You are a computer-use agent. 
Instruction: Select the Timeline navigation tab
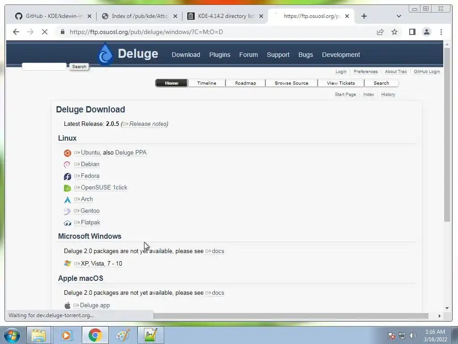[x=207, y=83]
